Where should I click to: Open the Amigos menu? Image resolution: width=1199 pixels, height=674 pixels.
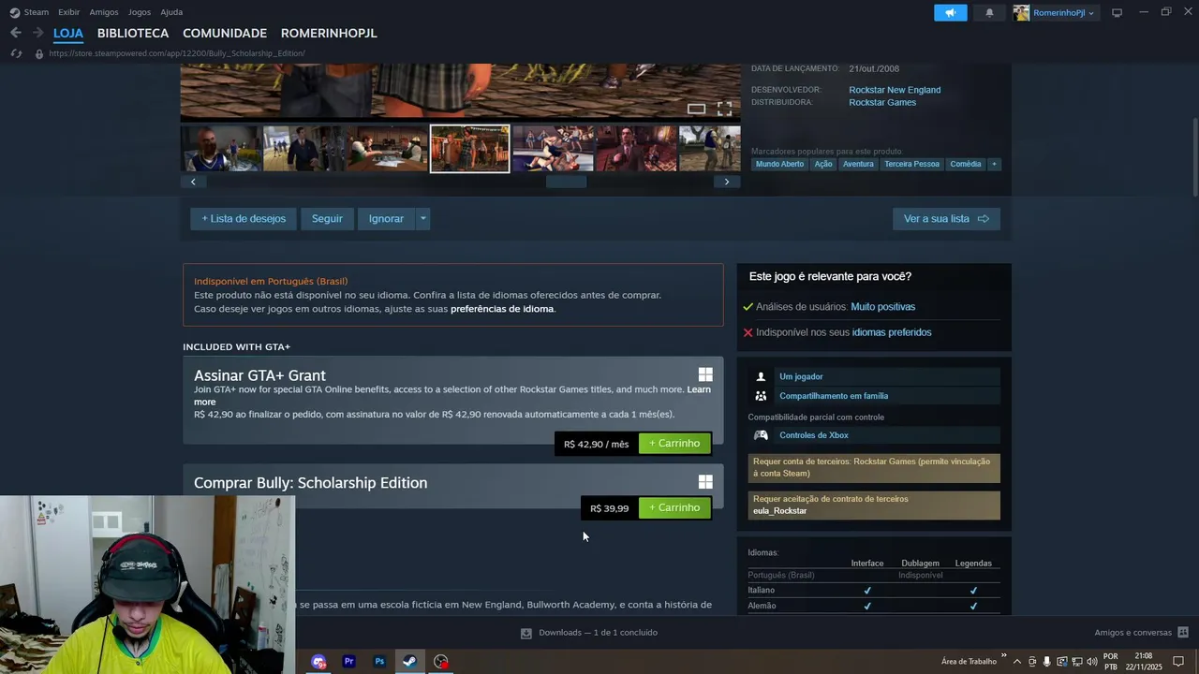104,12
